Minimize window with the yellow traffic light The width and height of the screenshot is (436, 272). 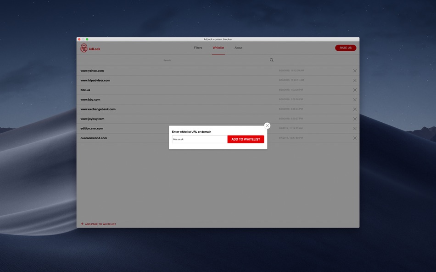83,39
